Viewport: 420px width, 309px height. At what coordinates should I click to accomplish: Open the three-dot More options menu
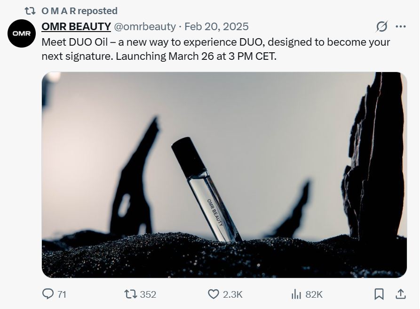pyautogui.click(x=400, y=26)
